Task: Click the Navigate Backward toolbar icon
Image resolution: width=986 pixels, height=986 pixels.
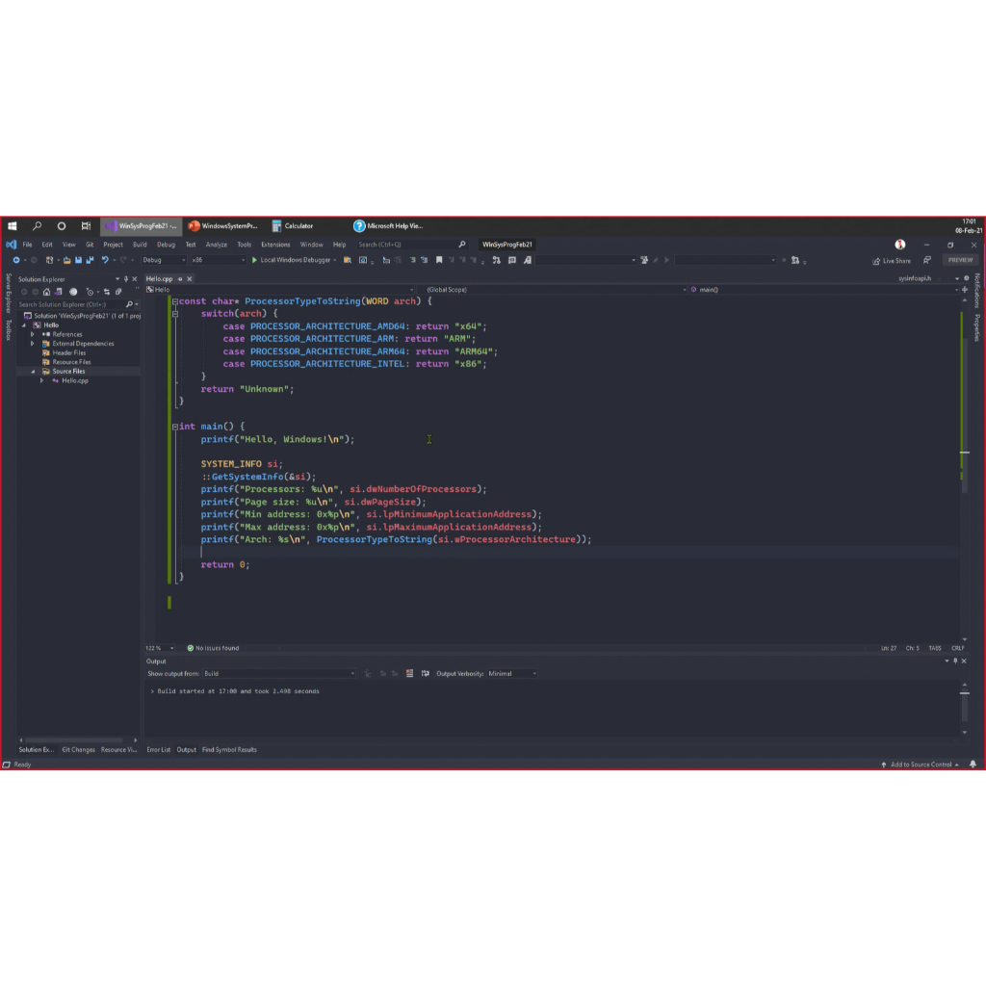Action: (x=16, y=260)
